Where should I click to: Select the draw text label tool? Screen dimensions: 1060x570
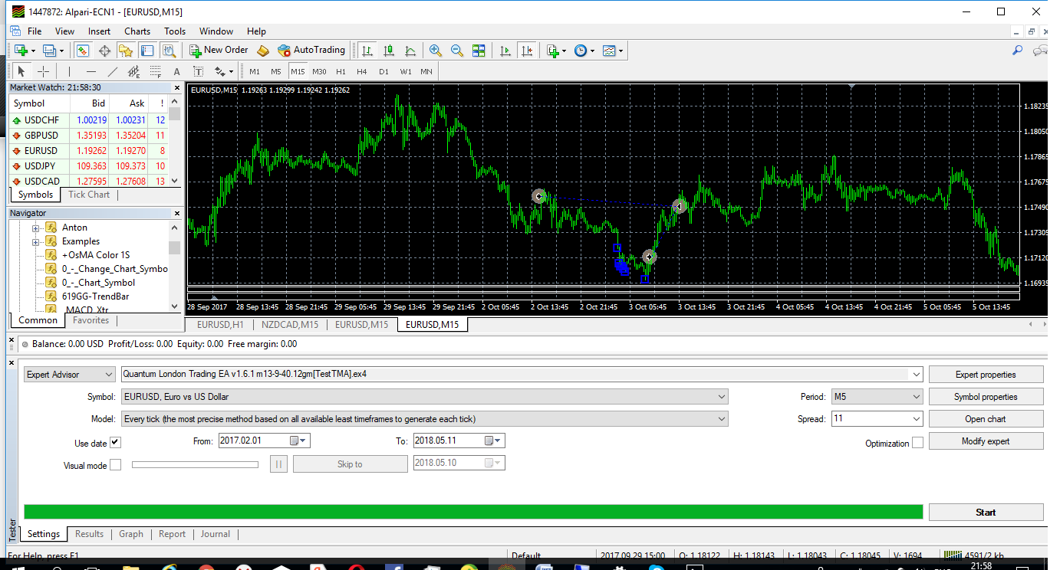click(x=198, y=71)
